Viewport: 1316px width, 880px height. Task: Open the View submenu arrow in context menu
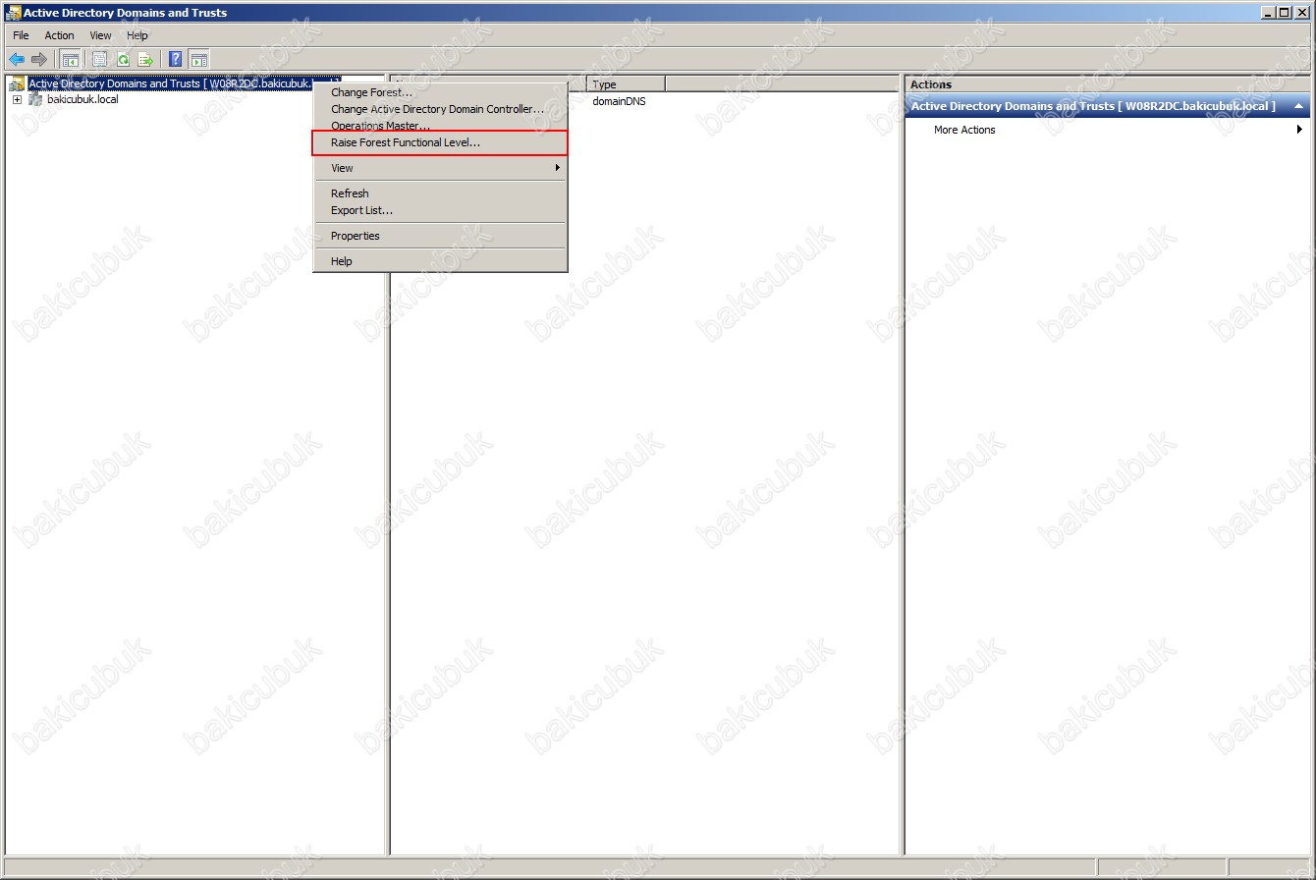[x=558, y=168]
